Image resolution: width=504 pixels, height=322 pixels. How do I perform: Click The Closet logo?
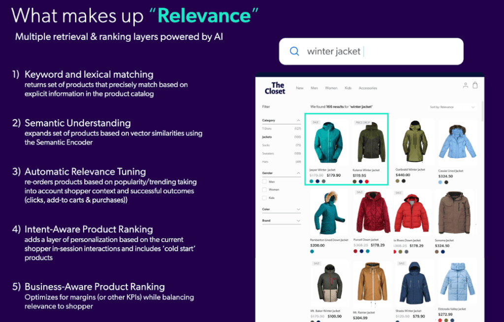click(x=275, y=88)
